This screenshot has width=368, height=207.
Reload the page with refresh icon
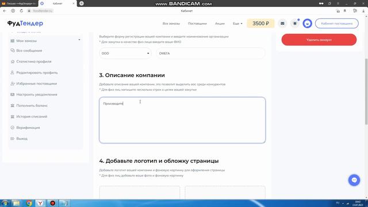click(21, 11)
